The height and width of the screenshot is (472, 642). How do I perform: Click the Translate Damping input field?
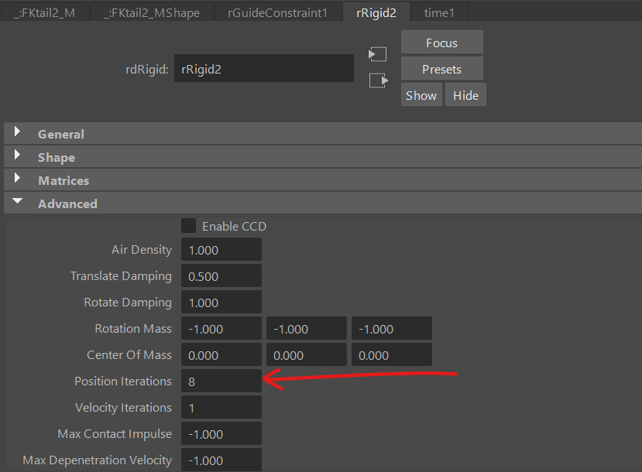click(221, 276)
